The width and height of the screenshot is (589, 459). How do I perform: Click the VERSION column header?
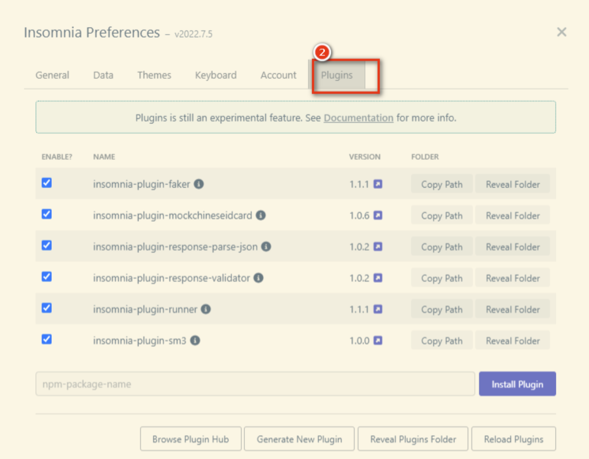click(x=365, y=157)
